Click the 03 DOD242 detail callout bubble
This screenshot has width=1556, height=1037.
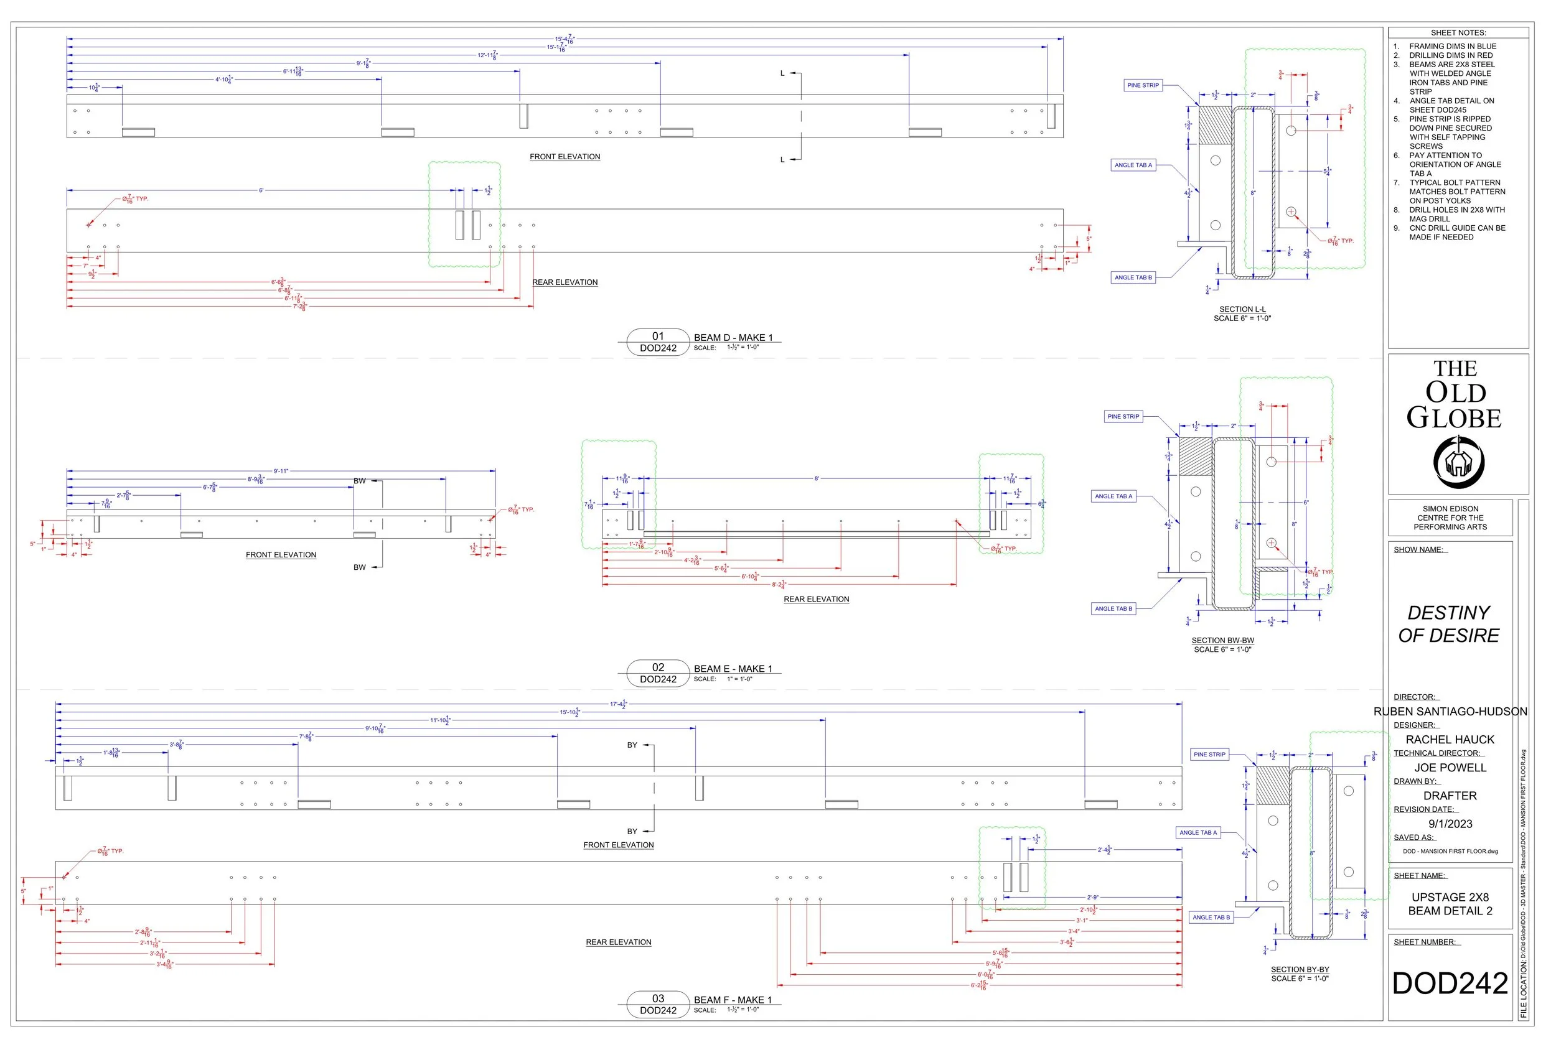pyautogui.click(x=658, y=1005)
